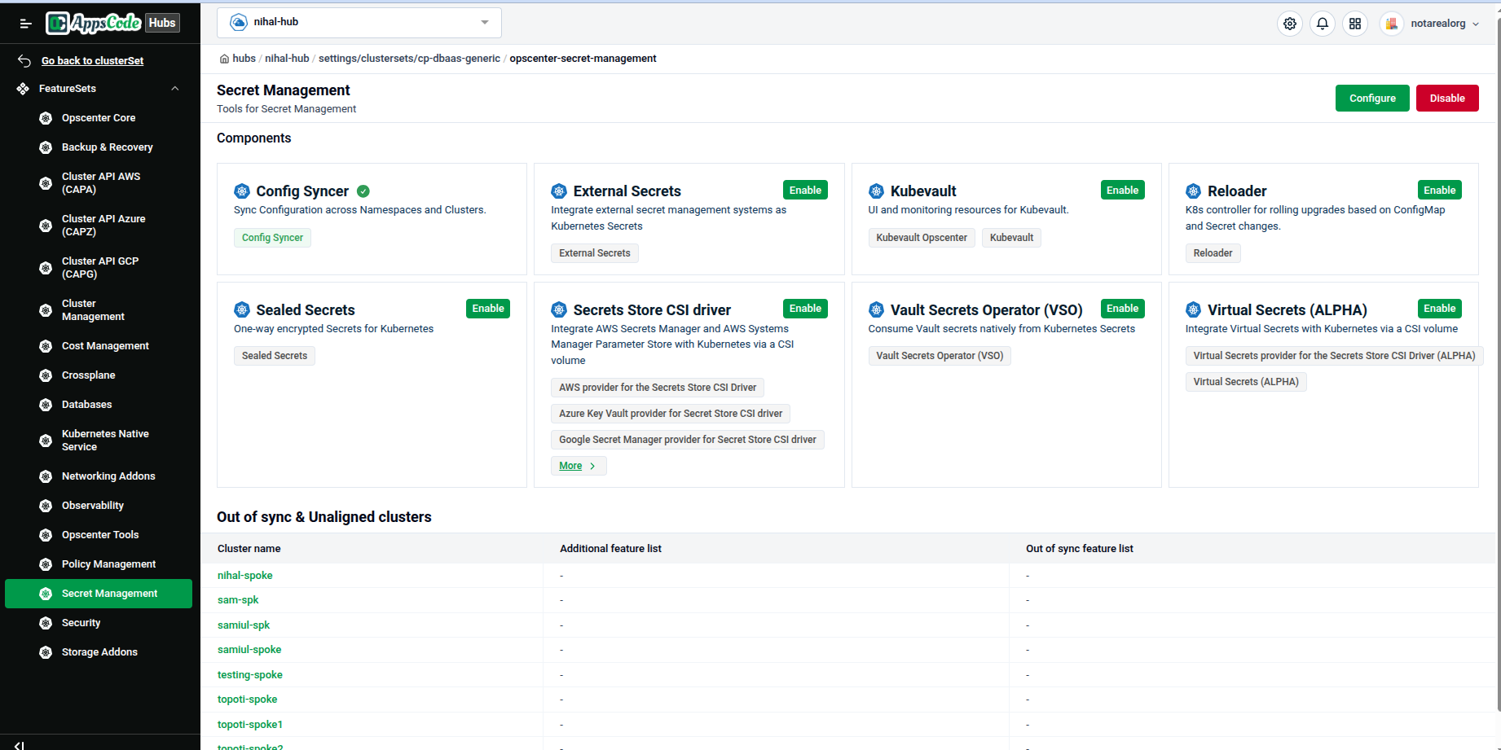This screenshot has width=1501, height=750.
Task: Click the Kubevault component icon
Action: point(876,191)
